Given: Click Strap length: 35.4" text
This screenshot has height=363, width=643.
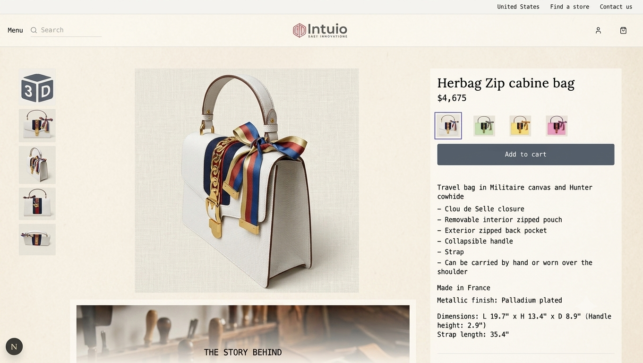Looking at the screenshot, I should [473, 335].
